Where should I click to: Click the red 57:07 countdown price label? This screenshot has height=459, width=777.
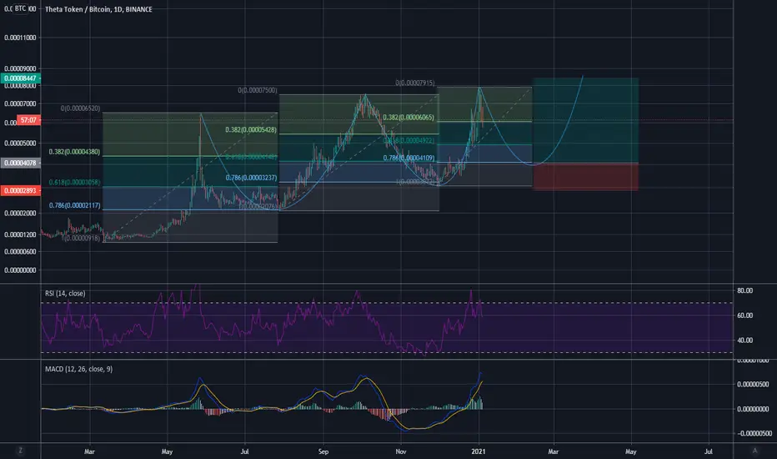[28, 120]
